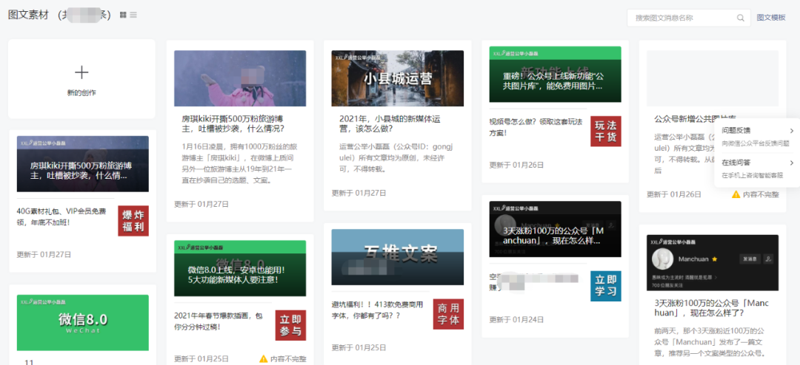
Task: Focus the 搜索图文消息名称 search field
Action: 683,18
